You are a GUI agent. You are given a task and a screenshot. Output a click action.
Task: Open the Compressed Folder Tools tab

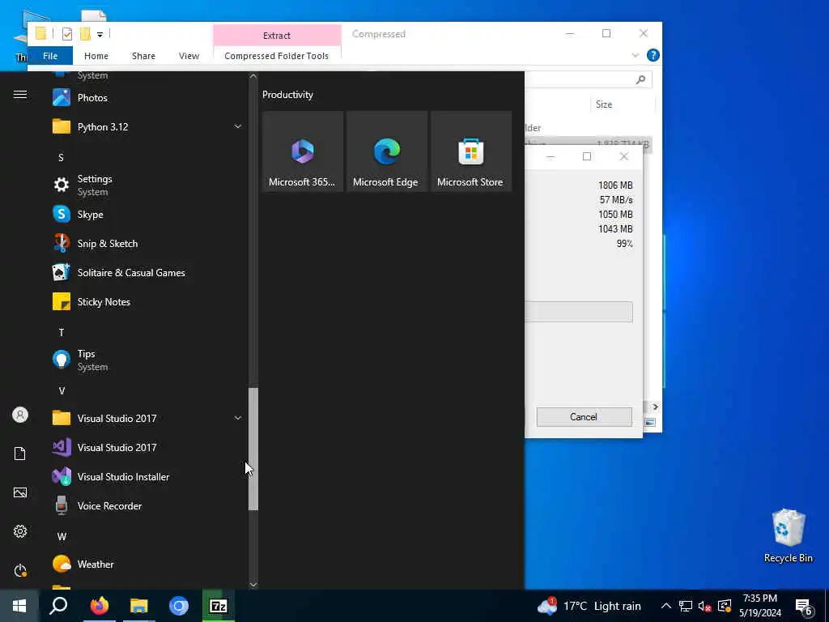tap(277, 56)
